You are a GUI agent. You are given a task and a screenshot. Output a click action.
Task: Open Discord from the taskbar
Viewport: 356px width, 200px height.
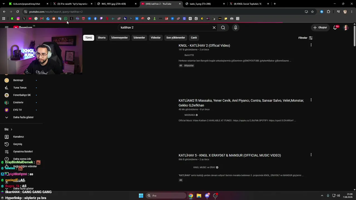[x=207, y=196]
